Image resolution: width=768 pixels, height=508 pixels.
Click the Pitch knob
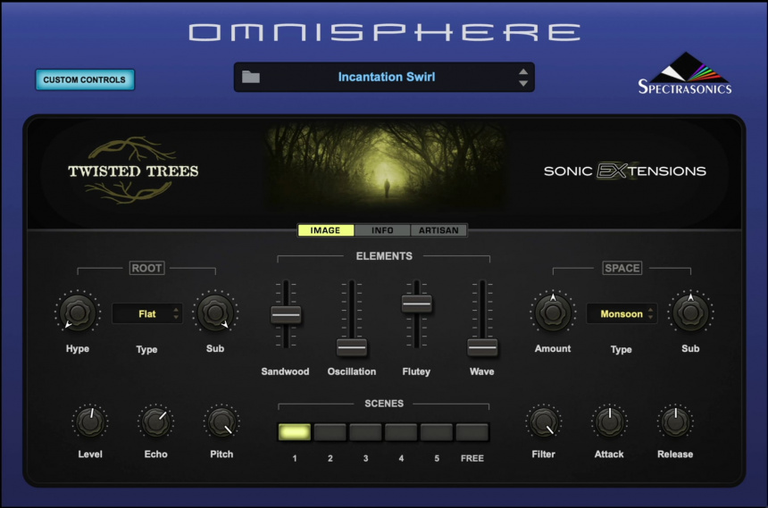tap(221, 421)
